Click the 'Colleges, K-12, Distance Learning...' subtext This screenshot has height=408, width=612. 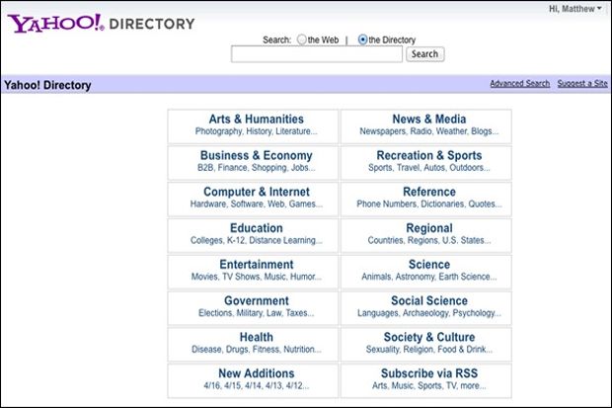(257, 240)
